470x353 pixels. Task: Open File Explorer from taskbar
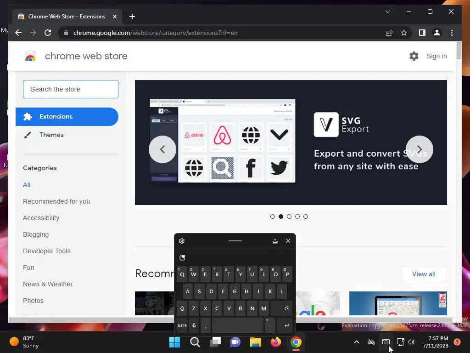255,342
